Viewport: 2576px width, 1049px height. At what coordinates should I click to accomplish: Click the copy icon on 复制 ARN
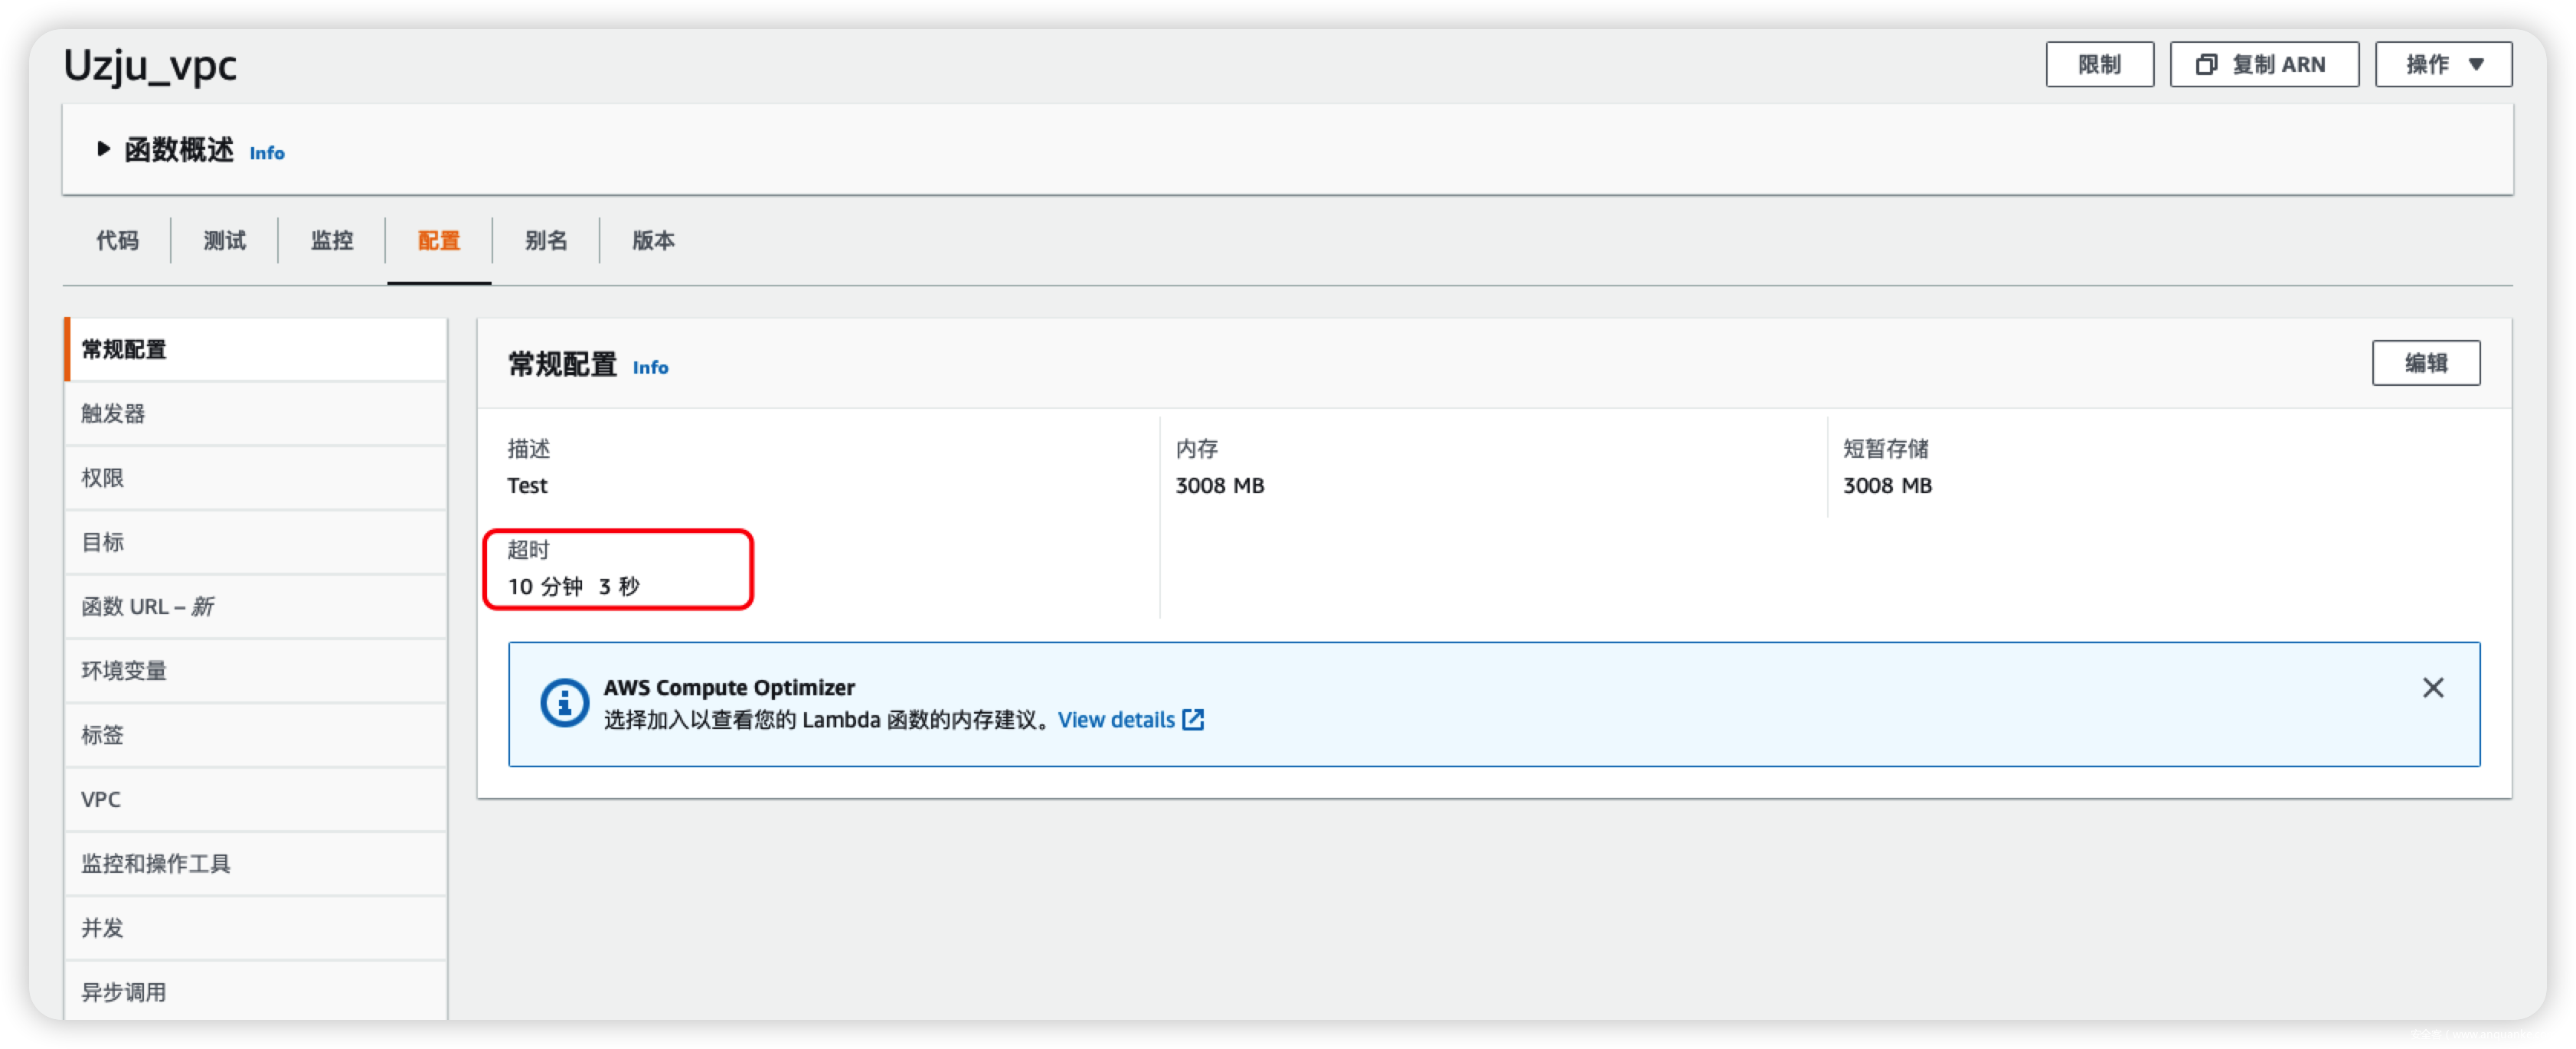tap(2205, 65)
